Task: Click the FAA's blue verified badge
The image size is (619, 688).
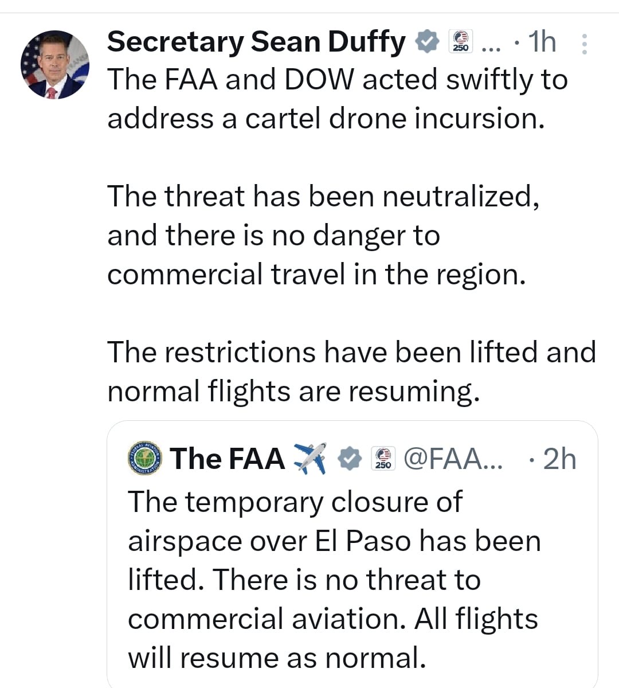Action: pyautogui.click(x=348, y=459)
